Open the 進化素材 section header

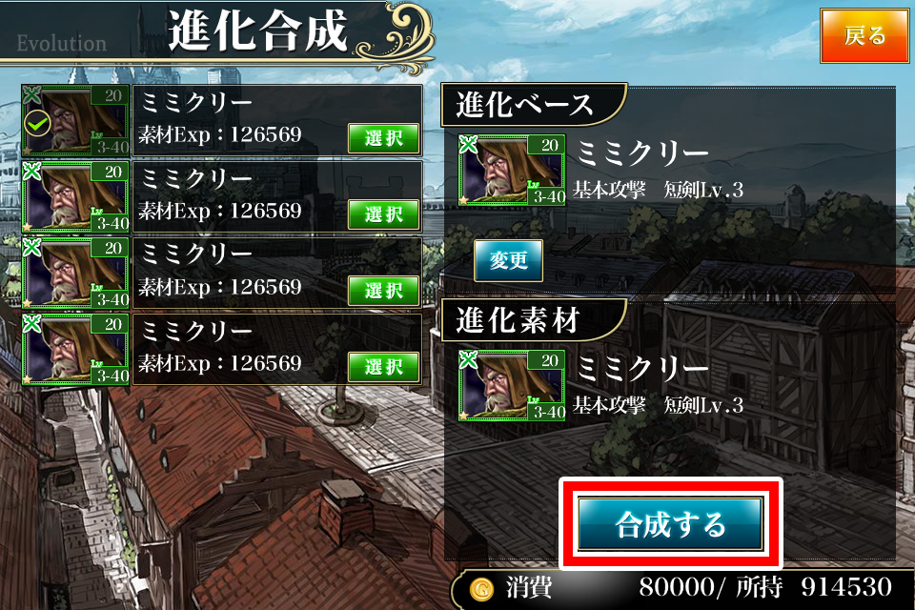click(x=534, y=320)
